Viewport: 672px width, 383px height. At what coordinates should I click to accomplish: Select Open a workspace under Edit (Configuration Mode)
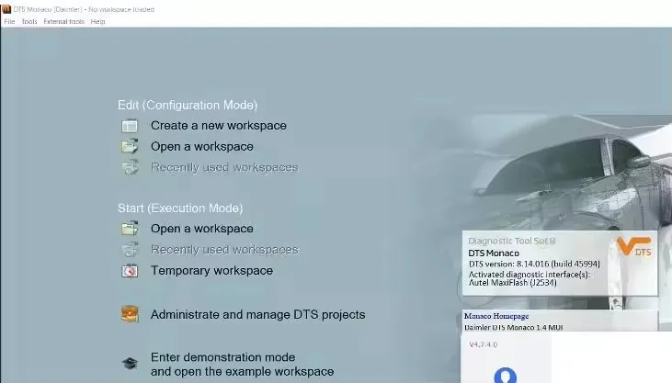202,147
